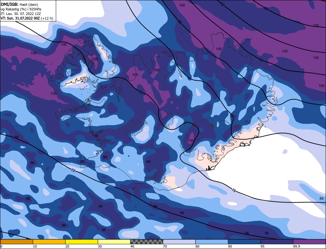Click the medium blue 90–95 legend swatch
The width and height of the screenshot is (326, 249).
point(244,242)
